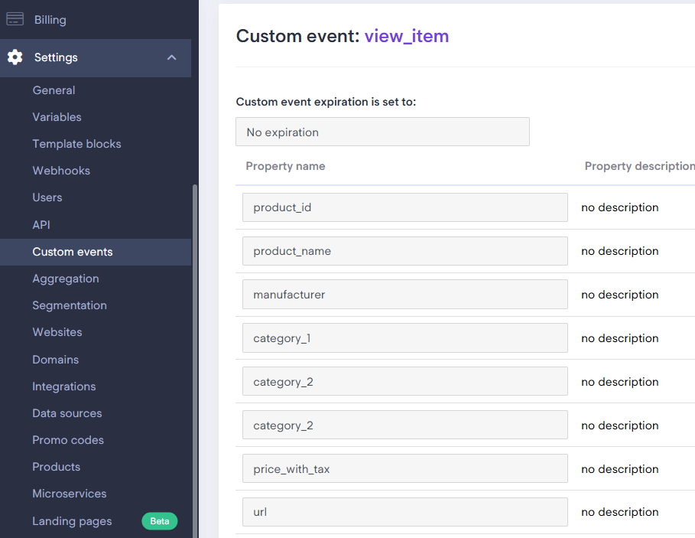The height and width of the screenshot is (538, 695).
Task: Open Integrations in the sidebar
Action: point(64,386)
